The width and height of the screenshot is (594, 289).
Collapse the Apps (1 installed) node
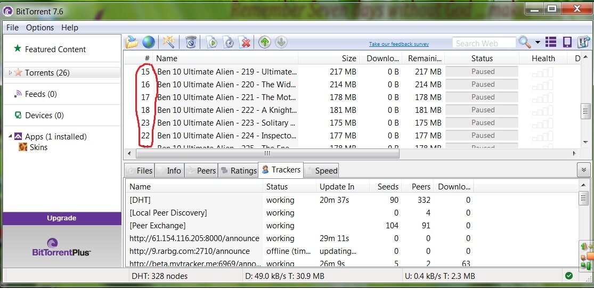coord(10,136)
